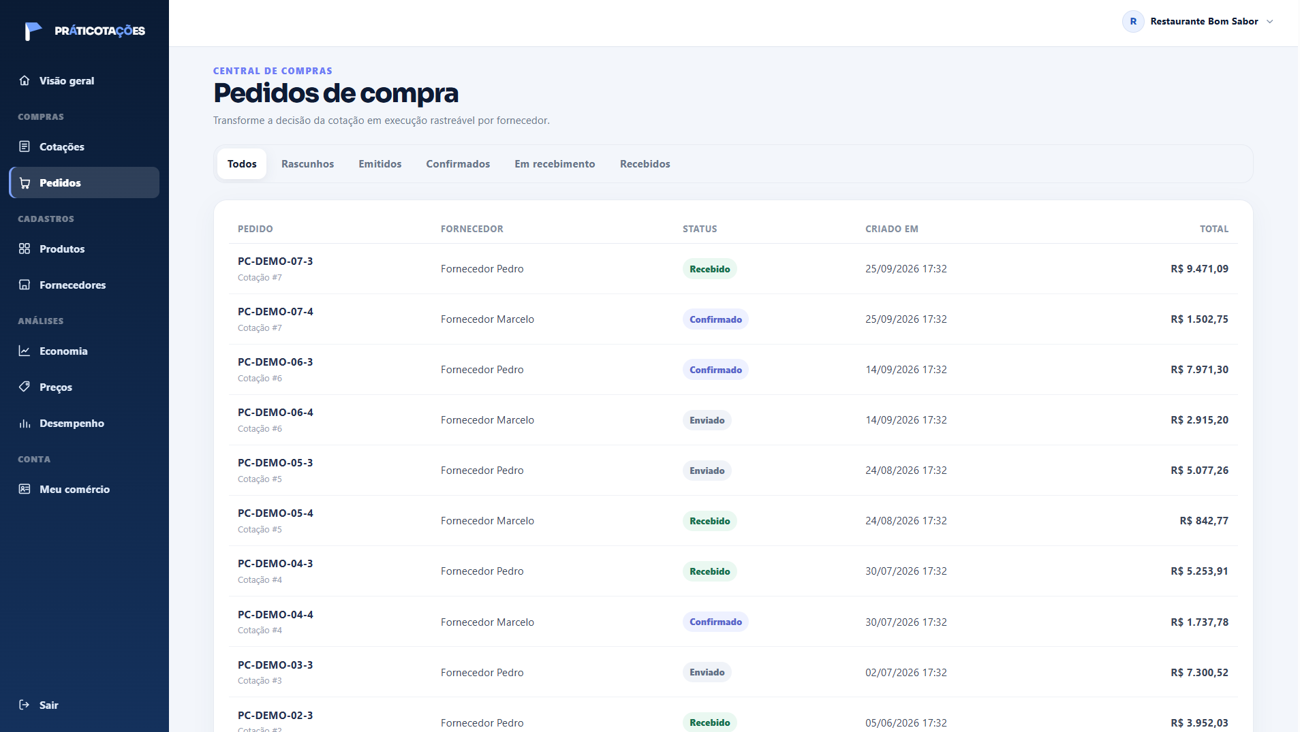The width and height of the screenshot is (1300, 732).
Task: Click Enviado badge of PC-DEMO-06-4
Action: 707,420
